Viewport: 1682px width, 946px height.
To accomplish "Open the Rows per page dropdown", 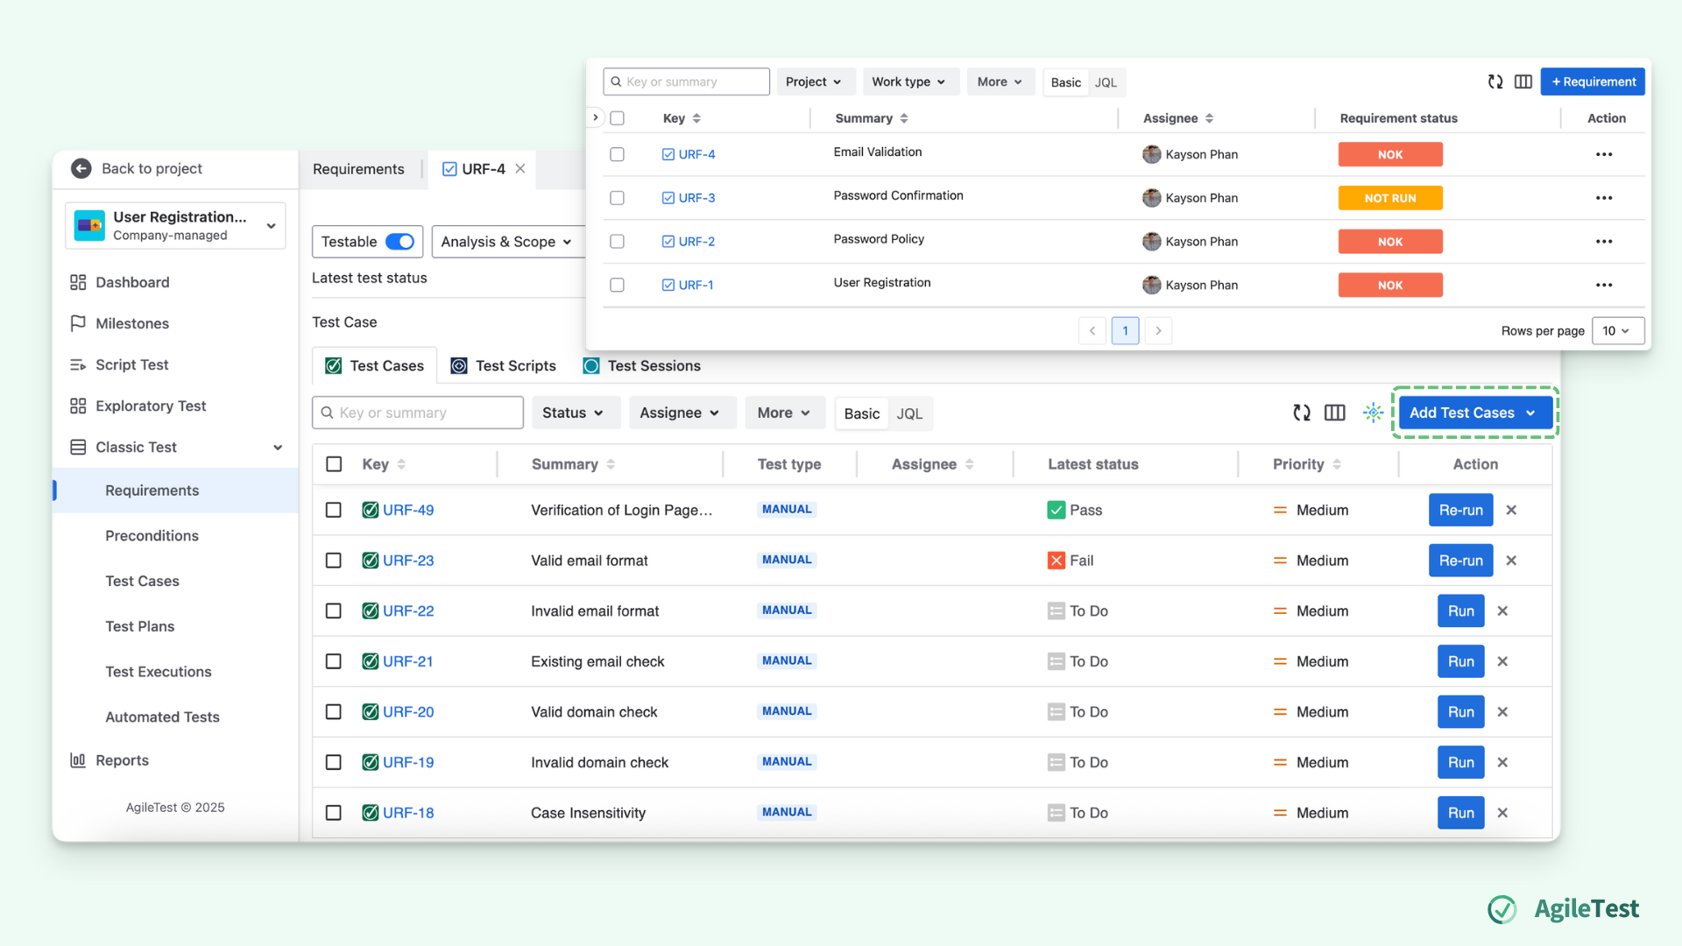I will tap(1617, 331).
